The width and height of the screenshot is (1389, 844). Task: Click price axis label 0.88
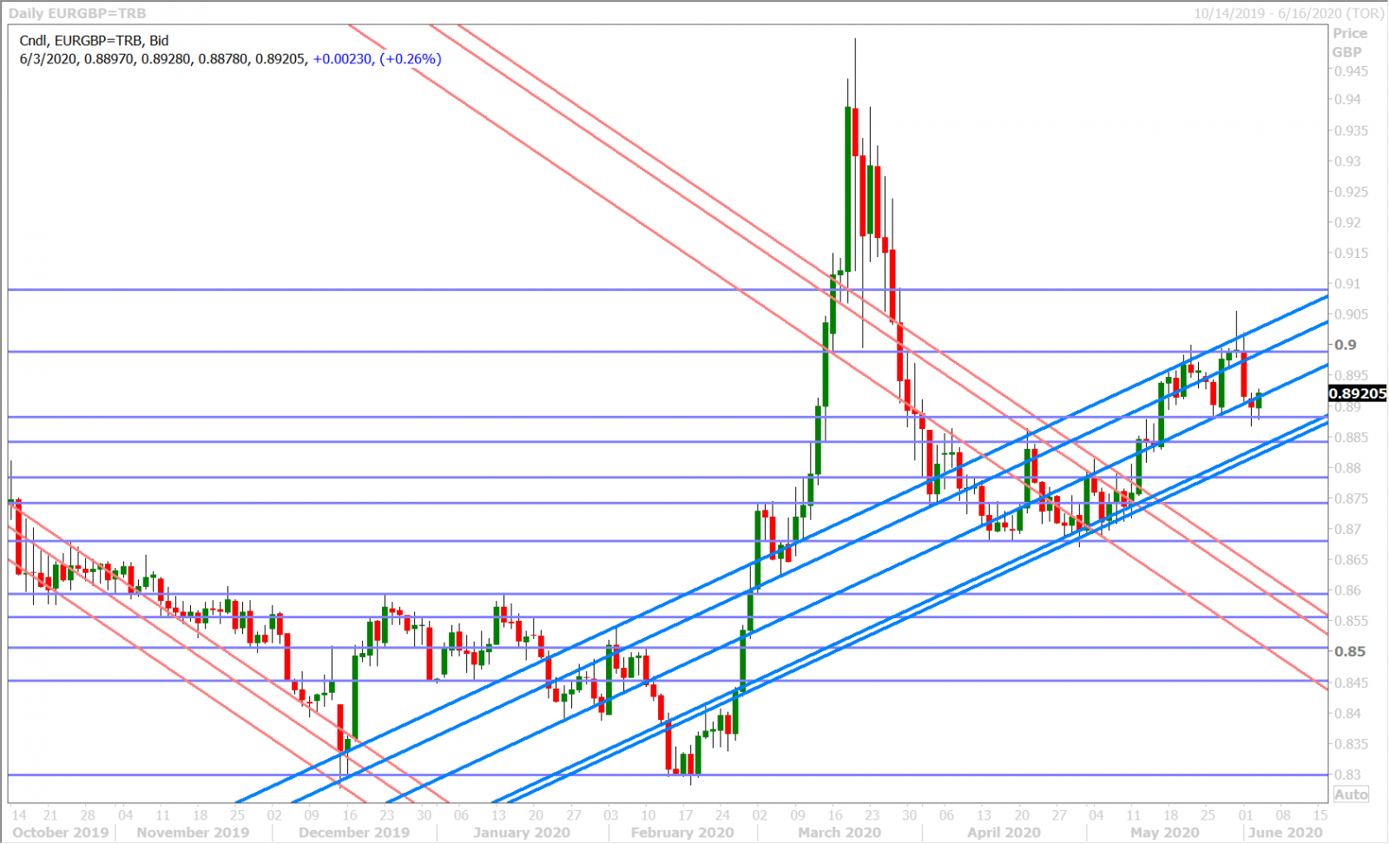[x=1347, y=467]
